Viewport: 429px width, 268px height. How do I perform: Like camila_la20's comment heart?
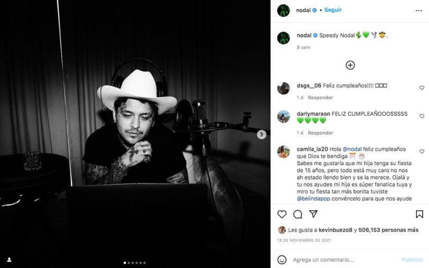pyautogui.click(x=422, y=151)
